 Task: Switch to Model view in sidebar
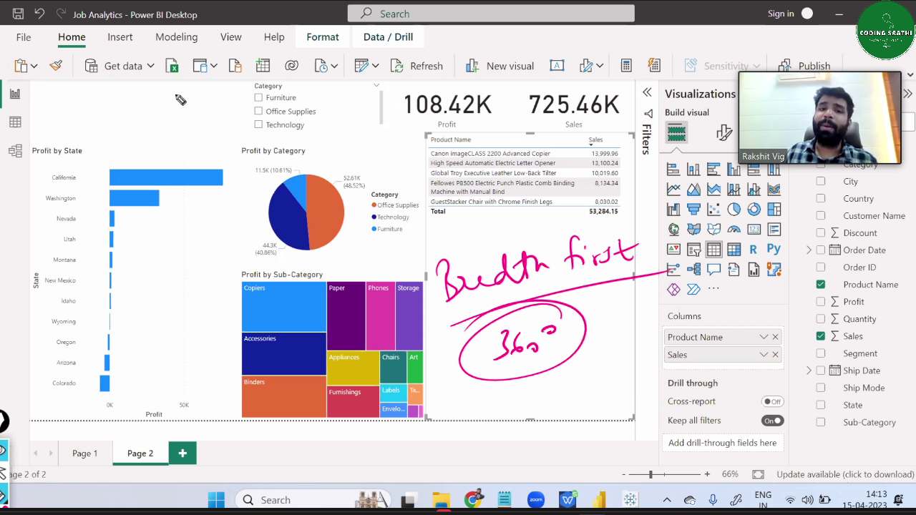(15, 151)
